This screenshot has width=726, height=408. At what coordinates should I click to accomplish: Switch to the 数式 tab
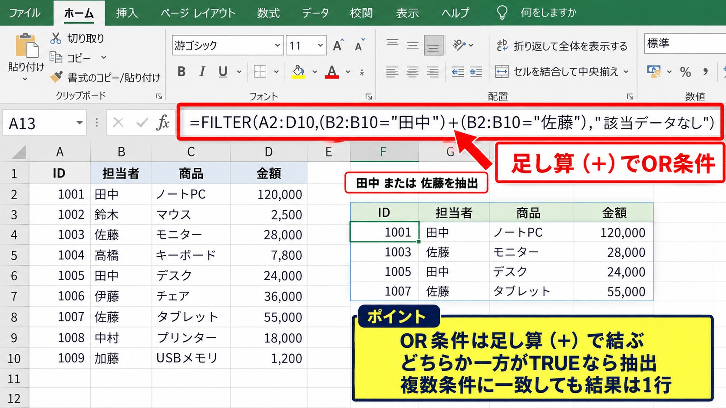point(268,13)
